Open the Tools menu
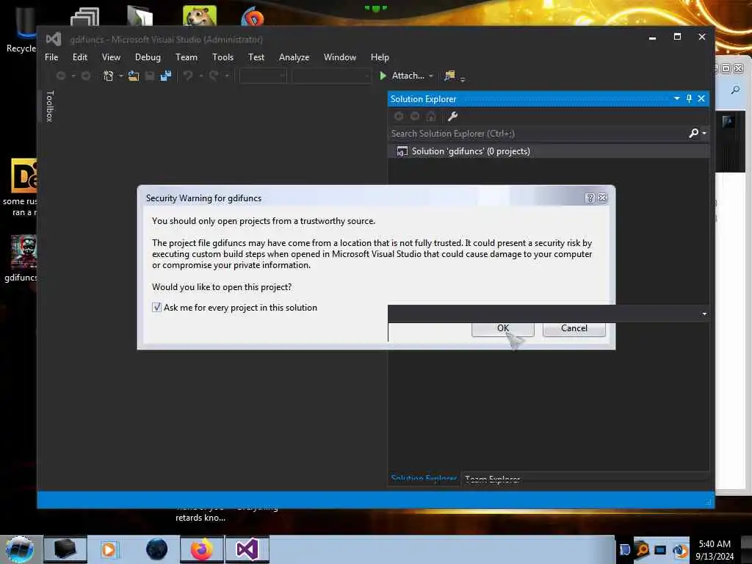The width and height of the screenshot is (752, 564). point(223,57)
